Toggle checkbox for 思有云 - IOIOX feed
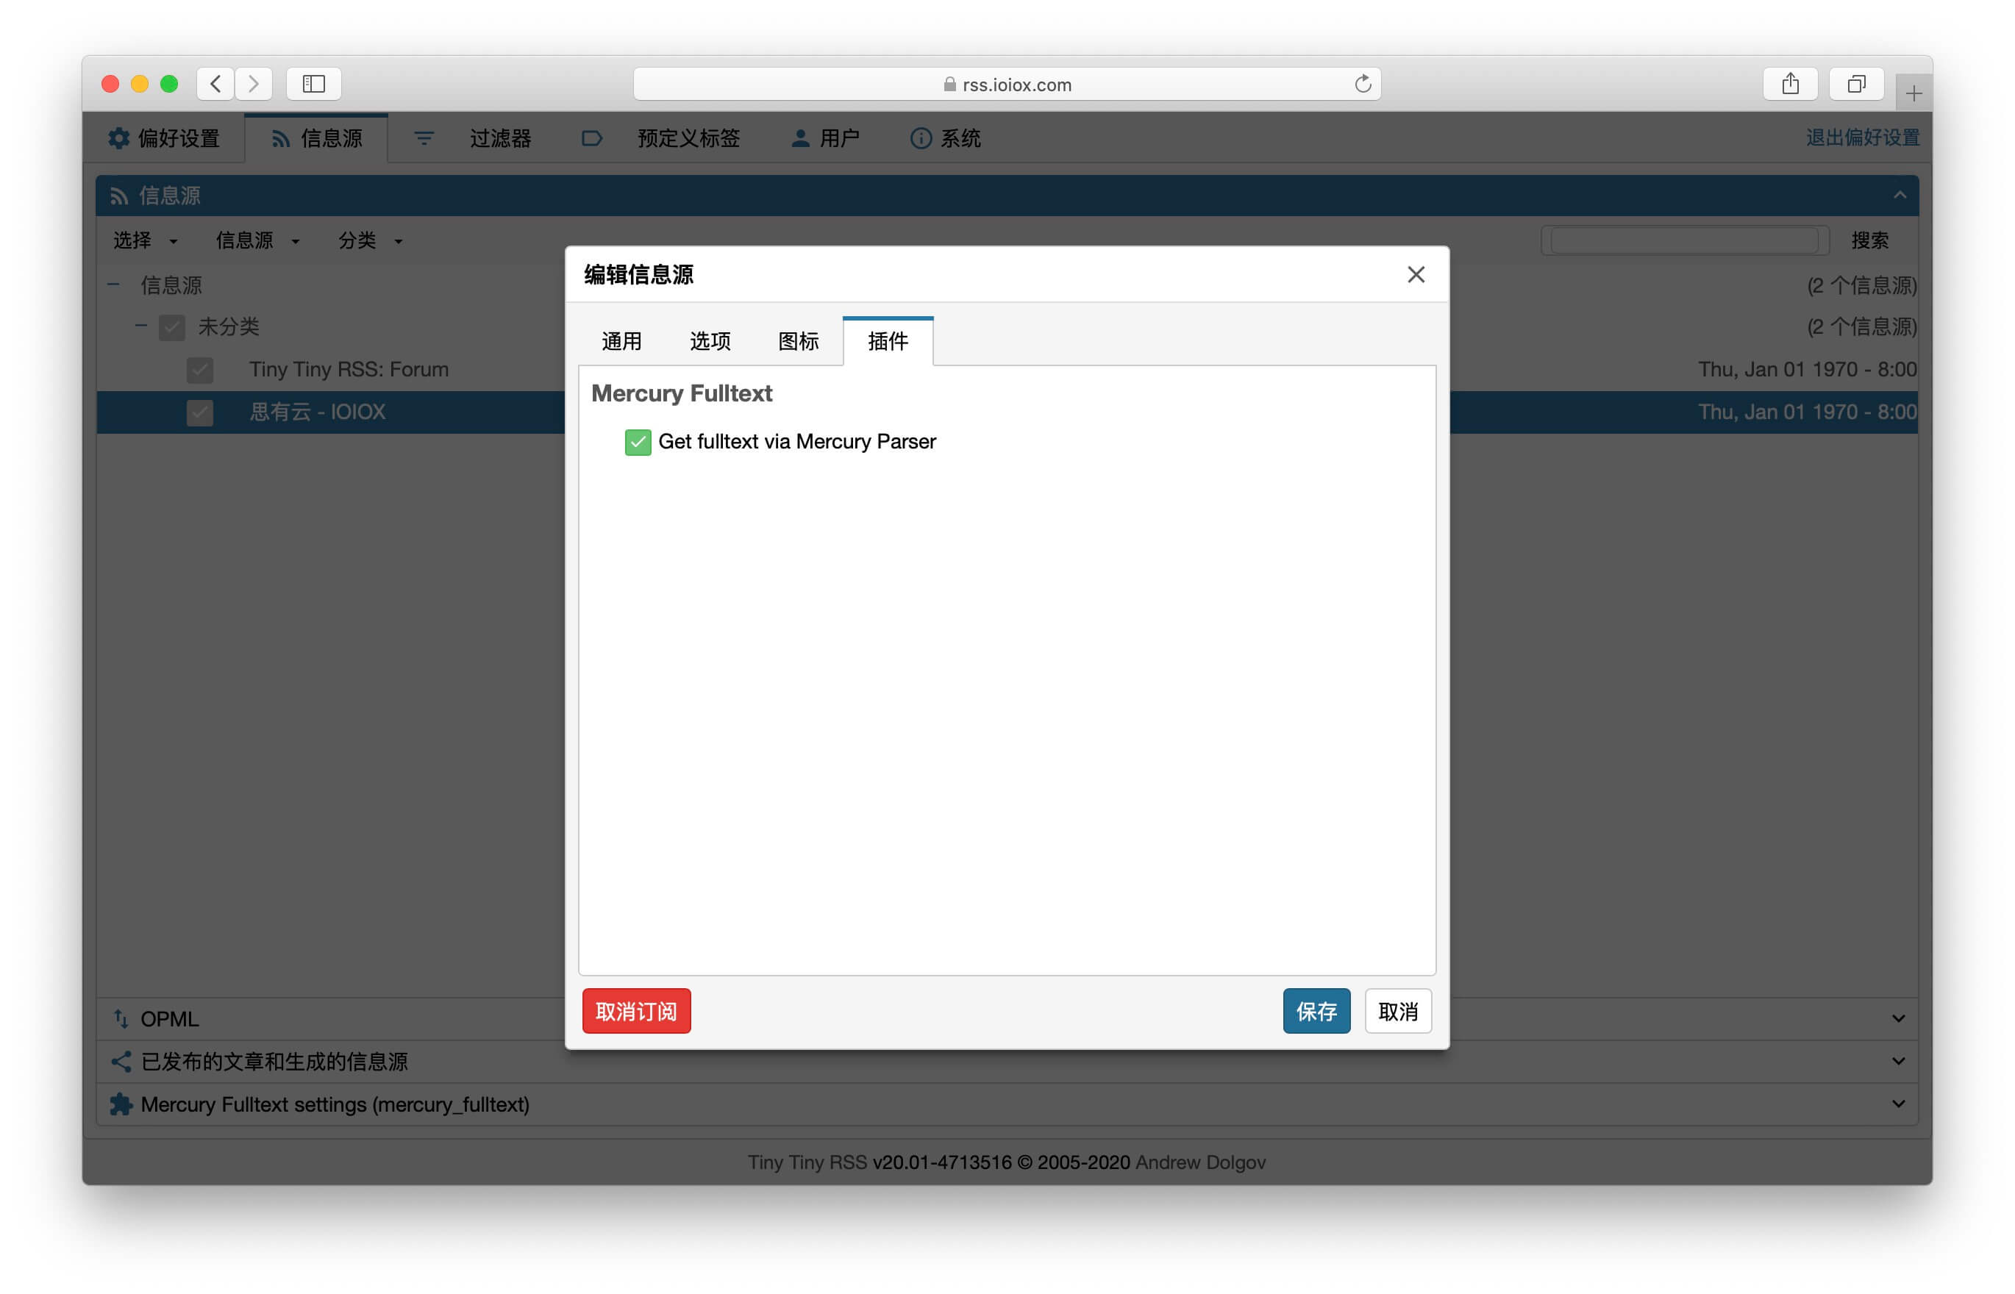This screenshot has height=1294, width=2015. click(x=200, y=412)
